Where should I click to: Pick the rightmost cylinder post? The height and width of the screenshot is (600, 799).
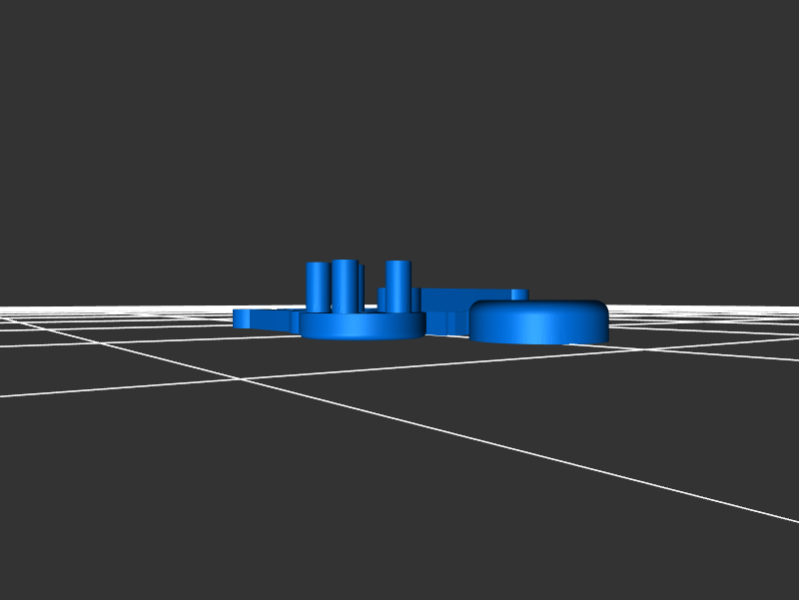399,286
